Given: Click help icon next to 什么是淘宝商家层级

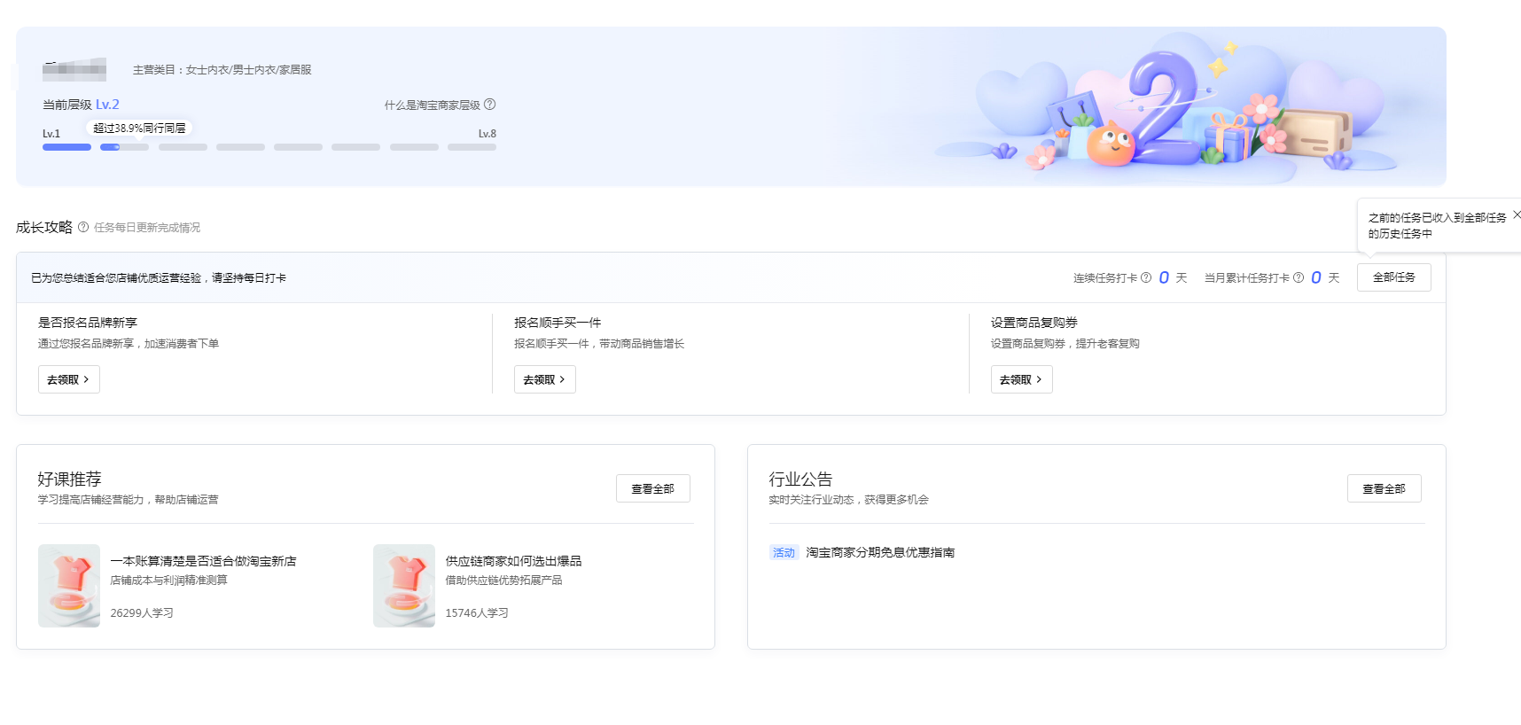Looking at the screenshot, I should tap(490, 105).
